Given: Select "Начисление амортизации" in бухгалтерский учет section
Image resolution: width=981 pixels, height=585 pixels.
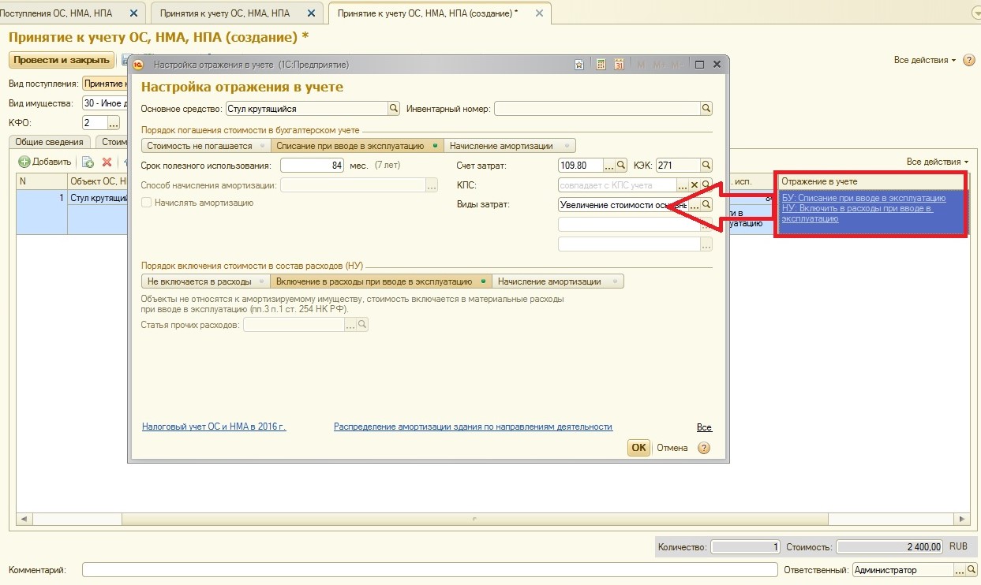Looking at the screenshot, I should point(508,146).
